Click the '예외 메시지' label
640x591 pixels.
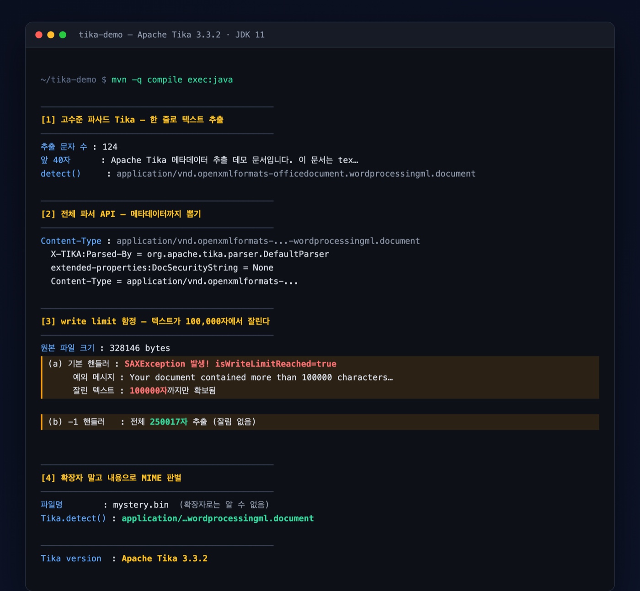point(94,378)
